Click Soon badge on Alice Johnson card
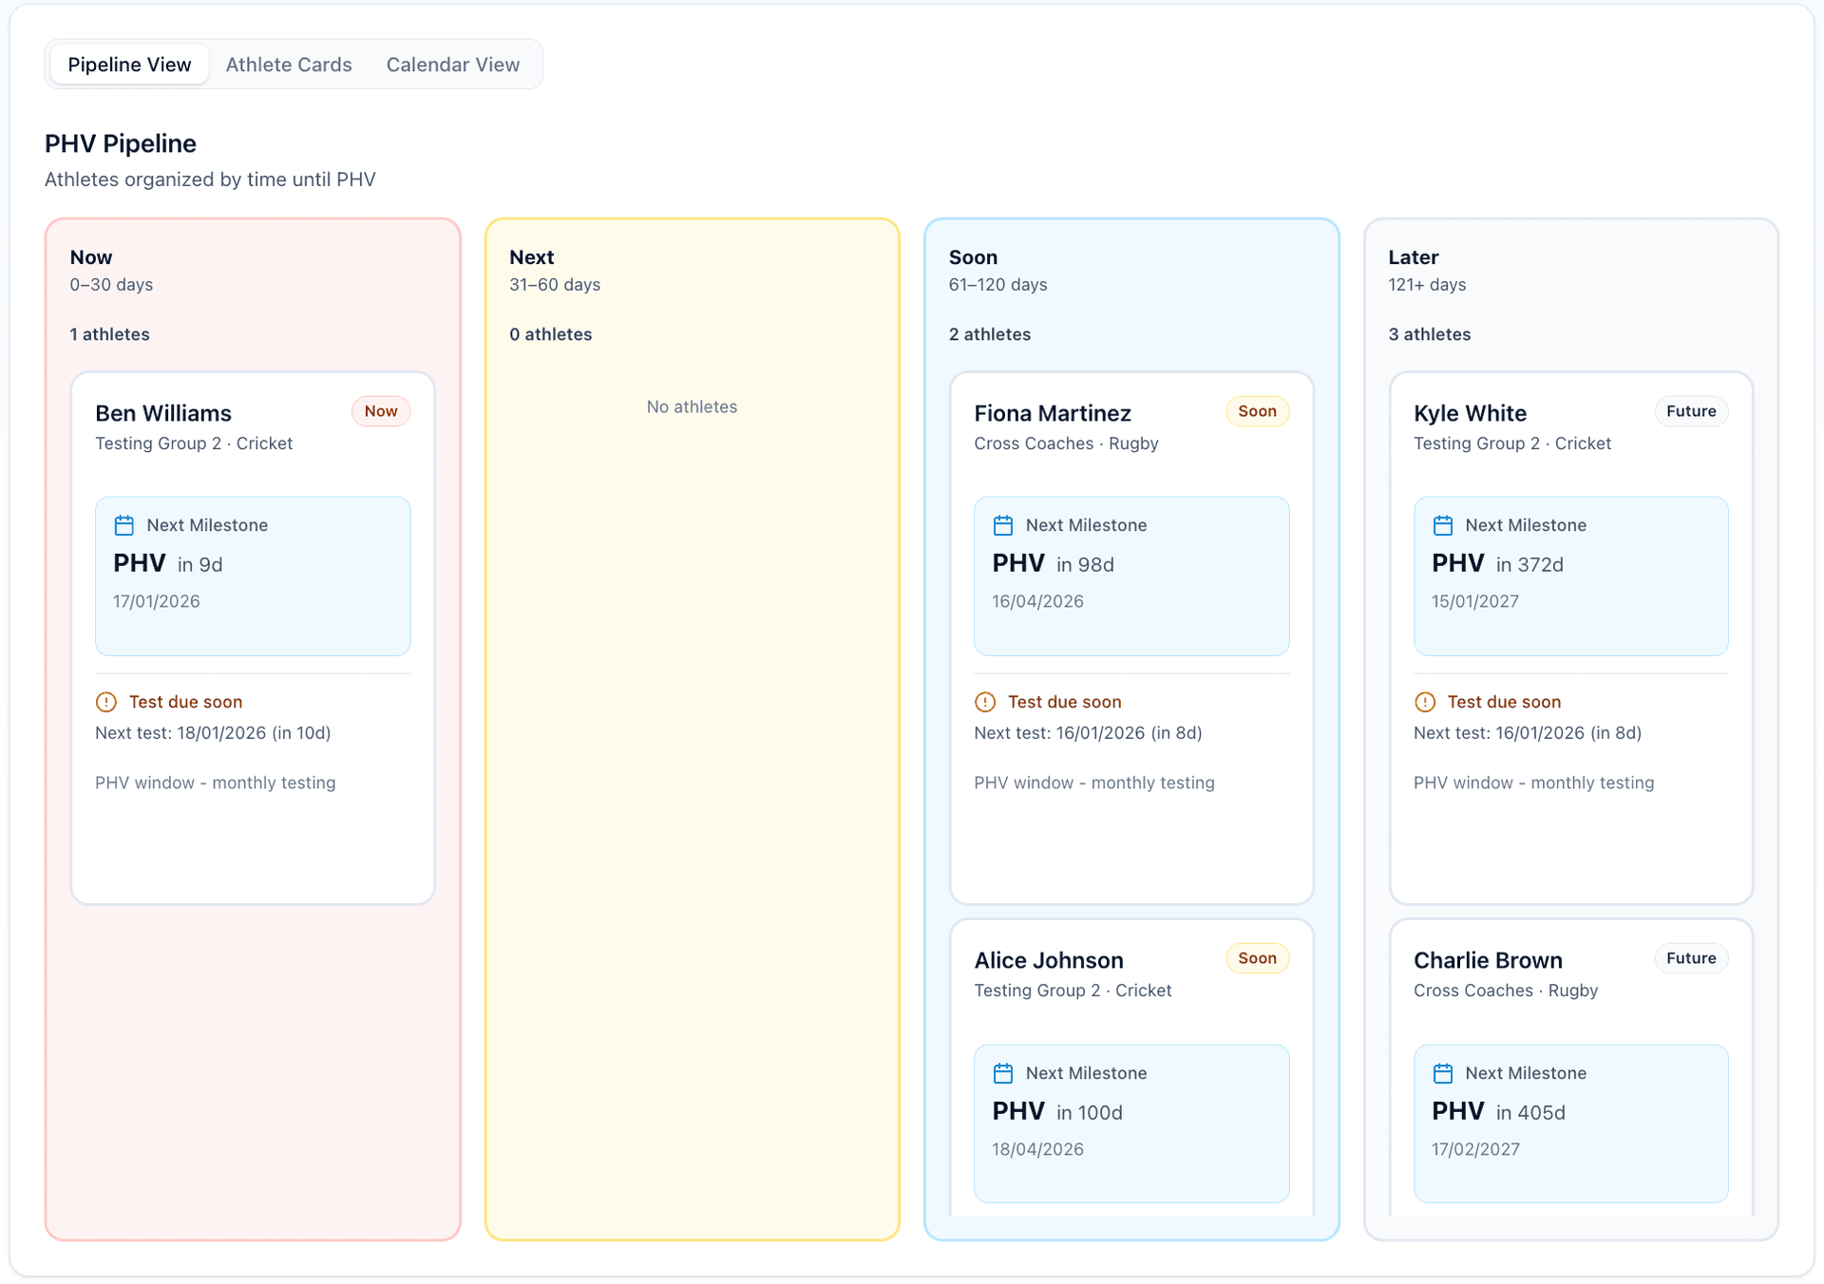The height and width of the screenshot is (1284, 1824). pos(1256,958)
